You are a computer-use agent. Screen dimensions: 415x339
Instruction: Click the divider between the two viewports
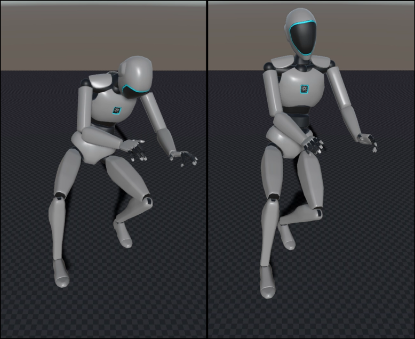(x=207, y=170)
